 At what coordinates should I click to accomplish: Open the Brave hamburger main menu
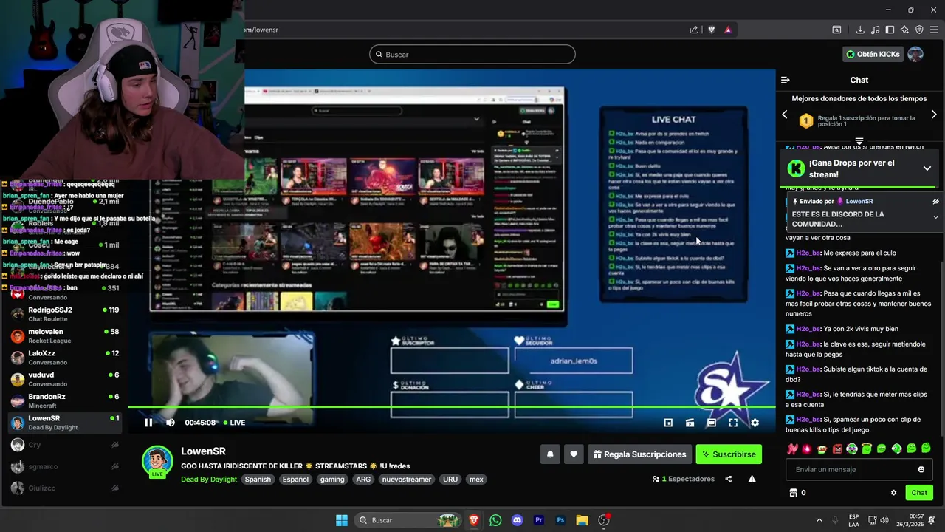click(934, 30)
